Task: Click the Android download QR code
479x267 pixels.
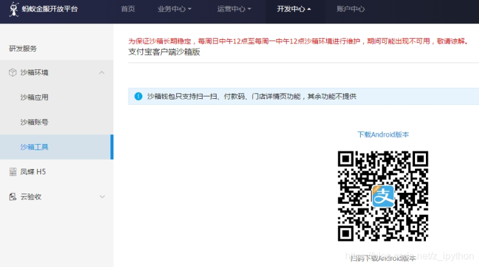Action: [x=382, y=196]
